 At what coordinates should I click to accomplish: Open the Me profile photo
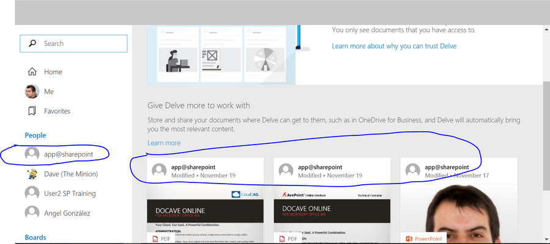[32, 91]
